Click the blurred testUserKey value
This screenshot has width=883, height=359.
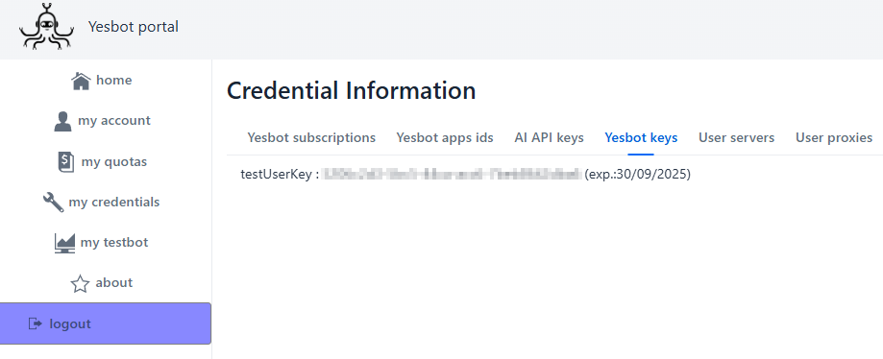[x=453, y=174]
